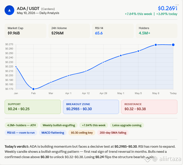Click the Breakout Zone $0.2985 – $0.30 box

click(91, 107)
